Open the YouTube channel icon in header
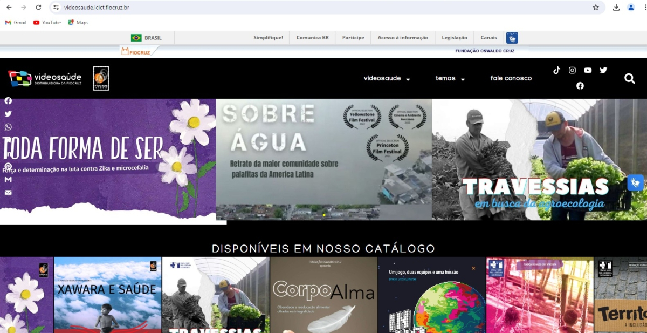647x333 pixels. [x=588, y=70]
